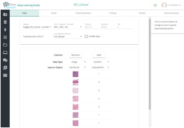Screen dimensions: 184x128
Task: Switch to the Training tab
Action: (x=113, y=13)
